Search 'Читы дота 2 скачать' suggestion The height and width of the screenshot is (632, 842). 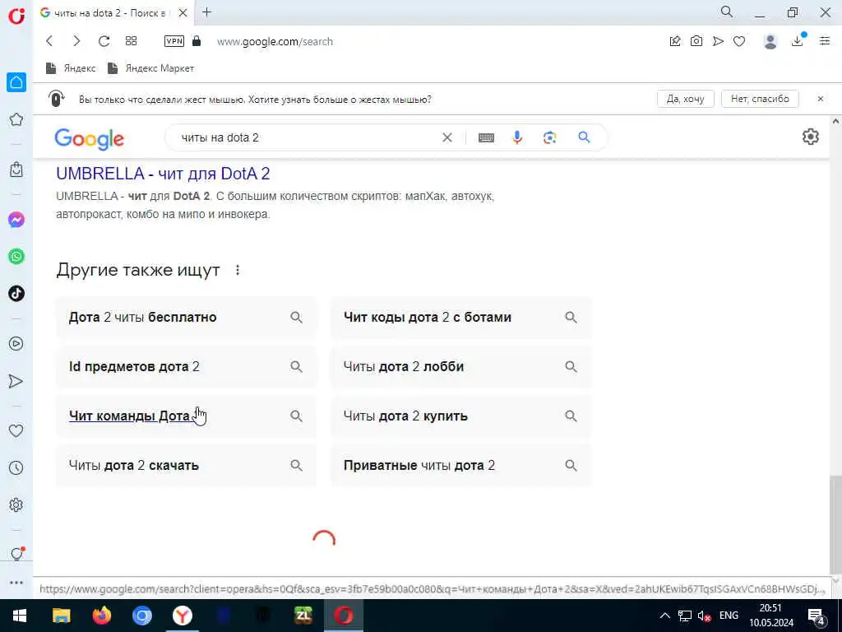(x=187, y=466)
